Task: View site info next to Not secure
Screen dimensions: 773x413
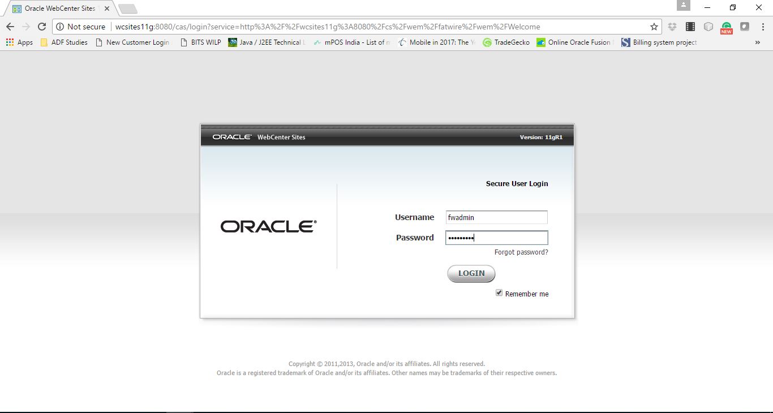Action: pos(60,27)
